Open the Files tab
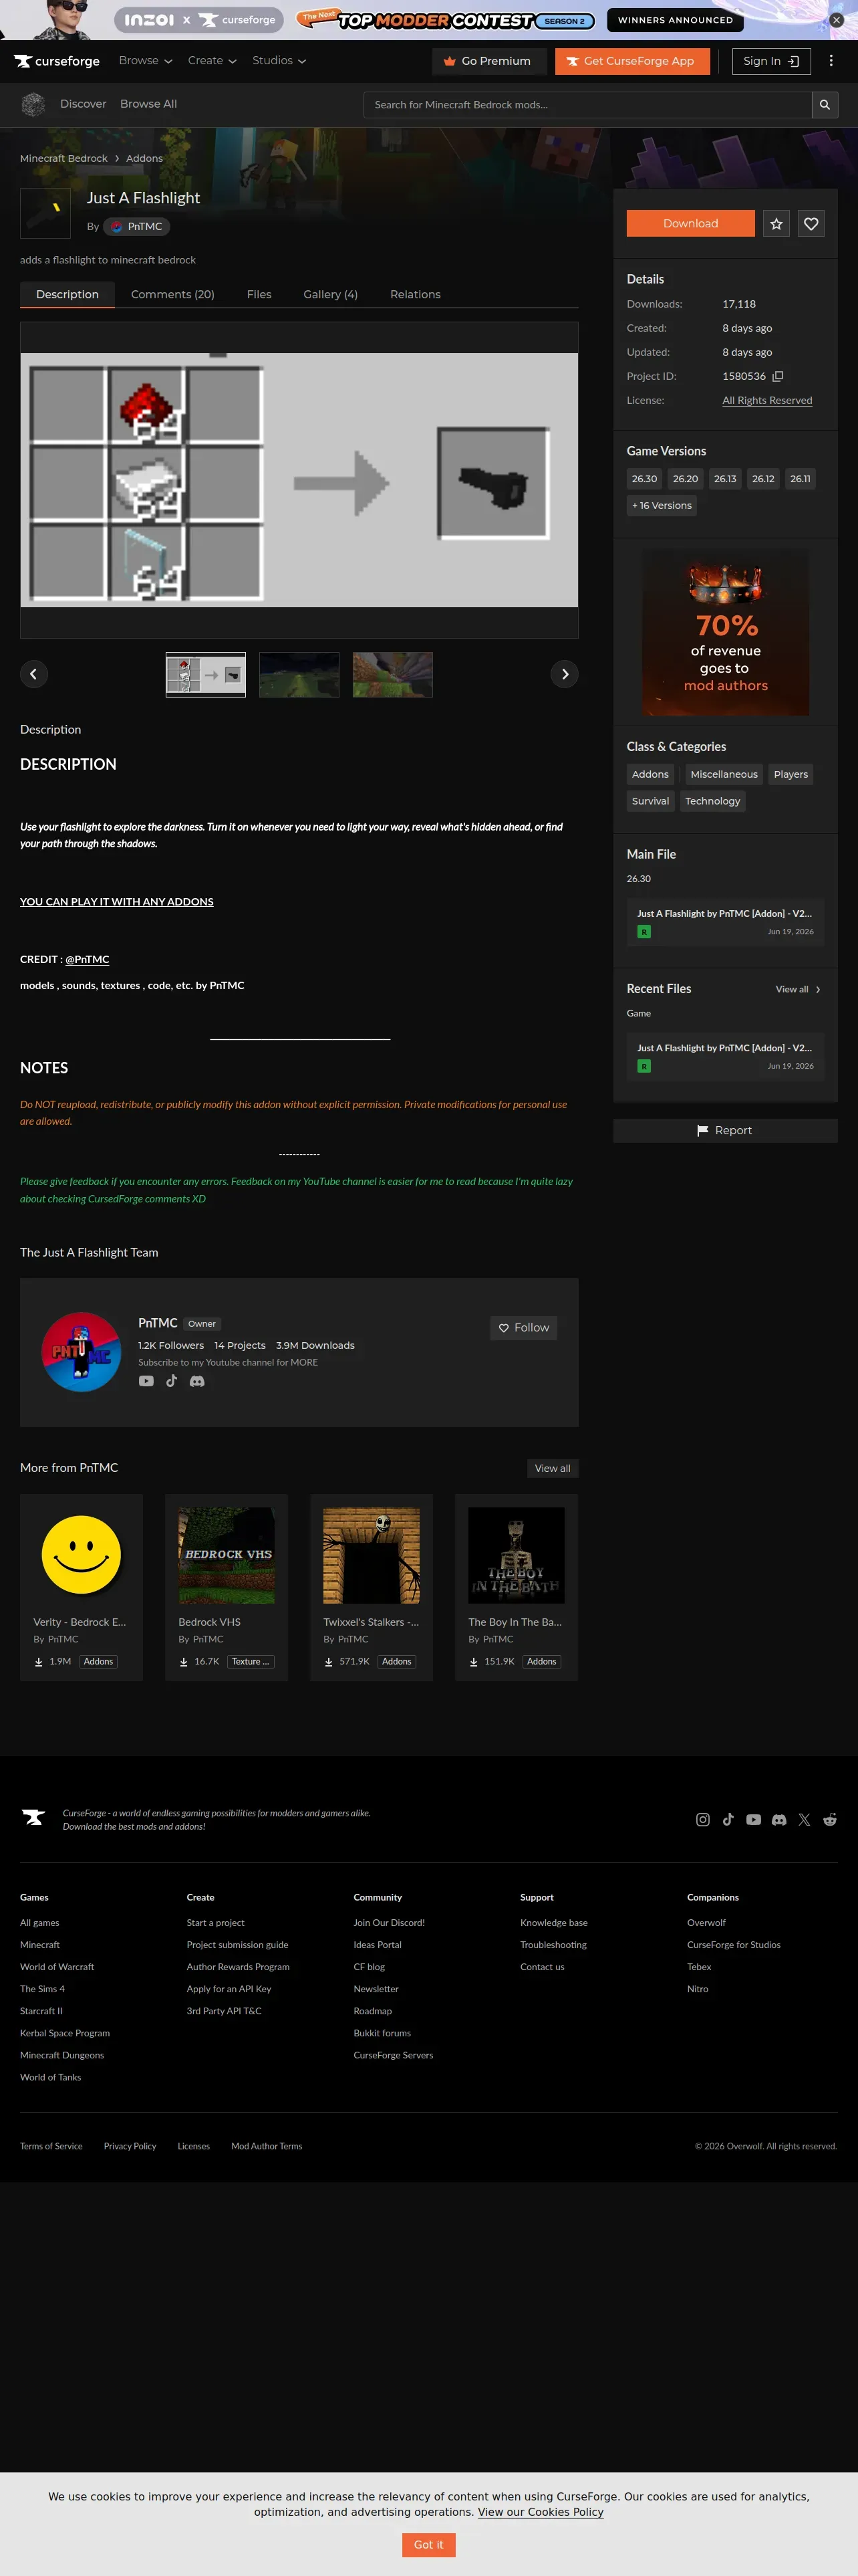858x2576 pixels. click(259, 295)
